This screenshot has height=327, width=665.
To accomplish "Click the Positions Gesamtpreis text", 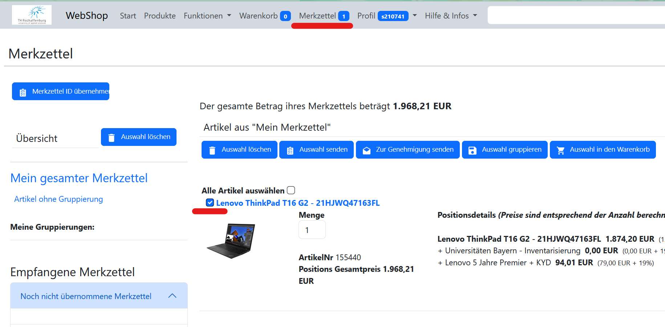I will (356, 275).
